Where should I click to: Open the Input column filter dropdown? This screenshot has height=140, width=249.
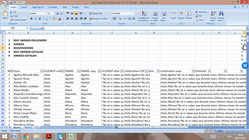pyautogui.click(x=41, y=71)
